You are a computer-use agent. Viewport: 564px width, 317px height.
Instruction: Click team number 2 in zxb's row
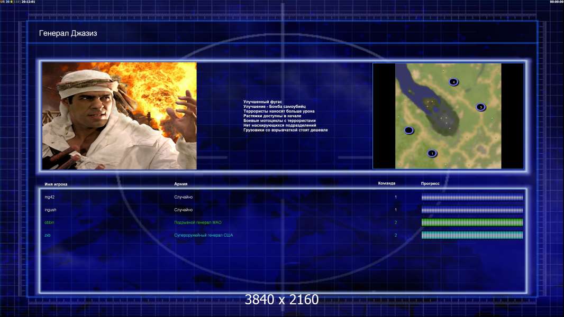click(396, 235)
